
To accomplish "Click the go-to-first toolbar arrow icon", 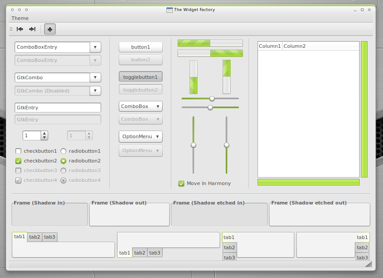I will coord(20,29).
